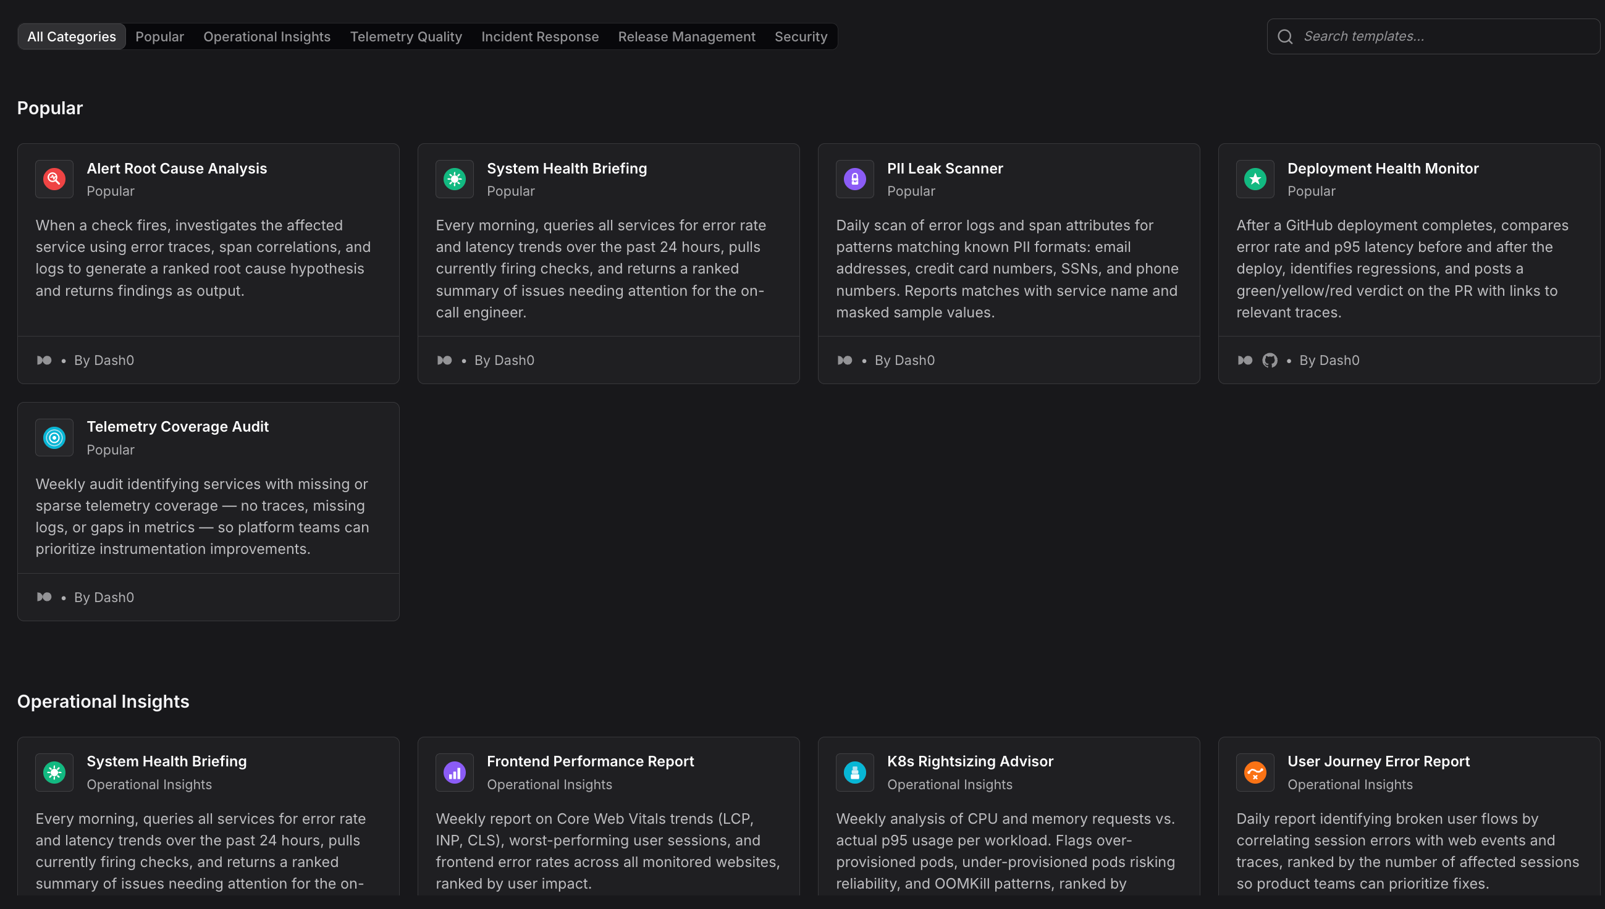Open the PII Leak Scanner template title

click(x=945, y=169)
